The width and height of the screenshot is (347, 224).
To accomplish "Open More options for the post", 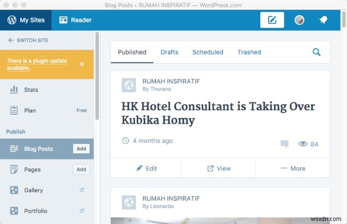I will pos(293,168).
